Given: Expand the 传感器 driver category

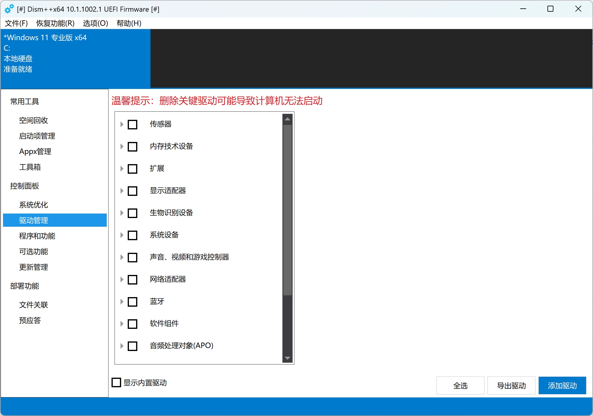Looking at the screenshot, I should click(x=122, y=124).
